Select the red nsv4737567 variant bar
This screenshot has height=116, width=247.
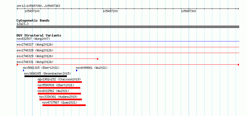(64, 105)
